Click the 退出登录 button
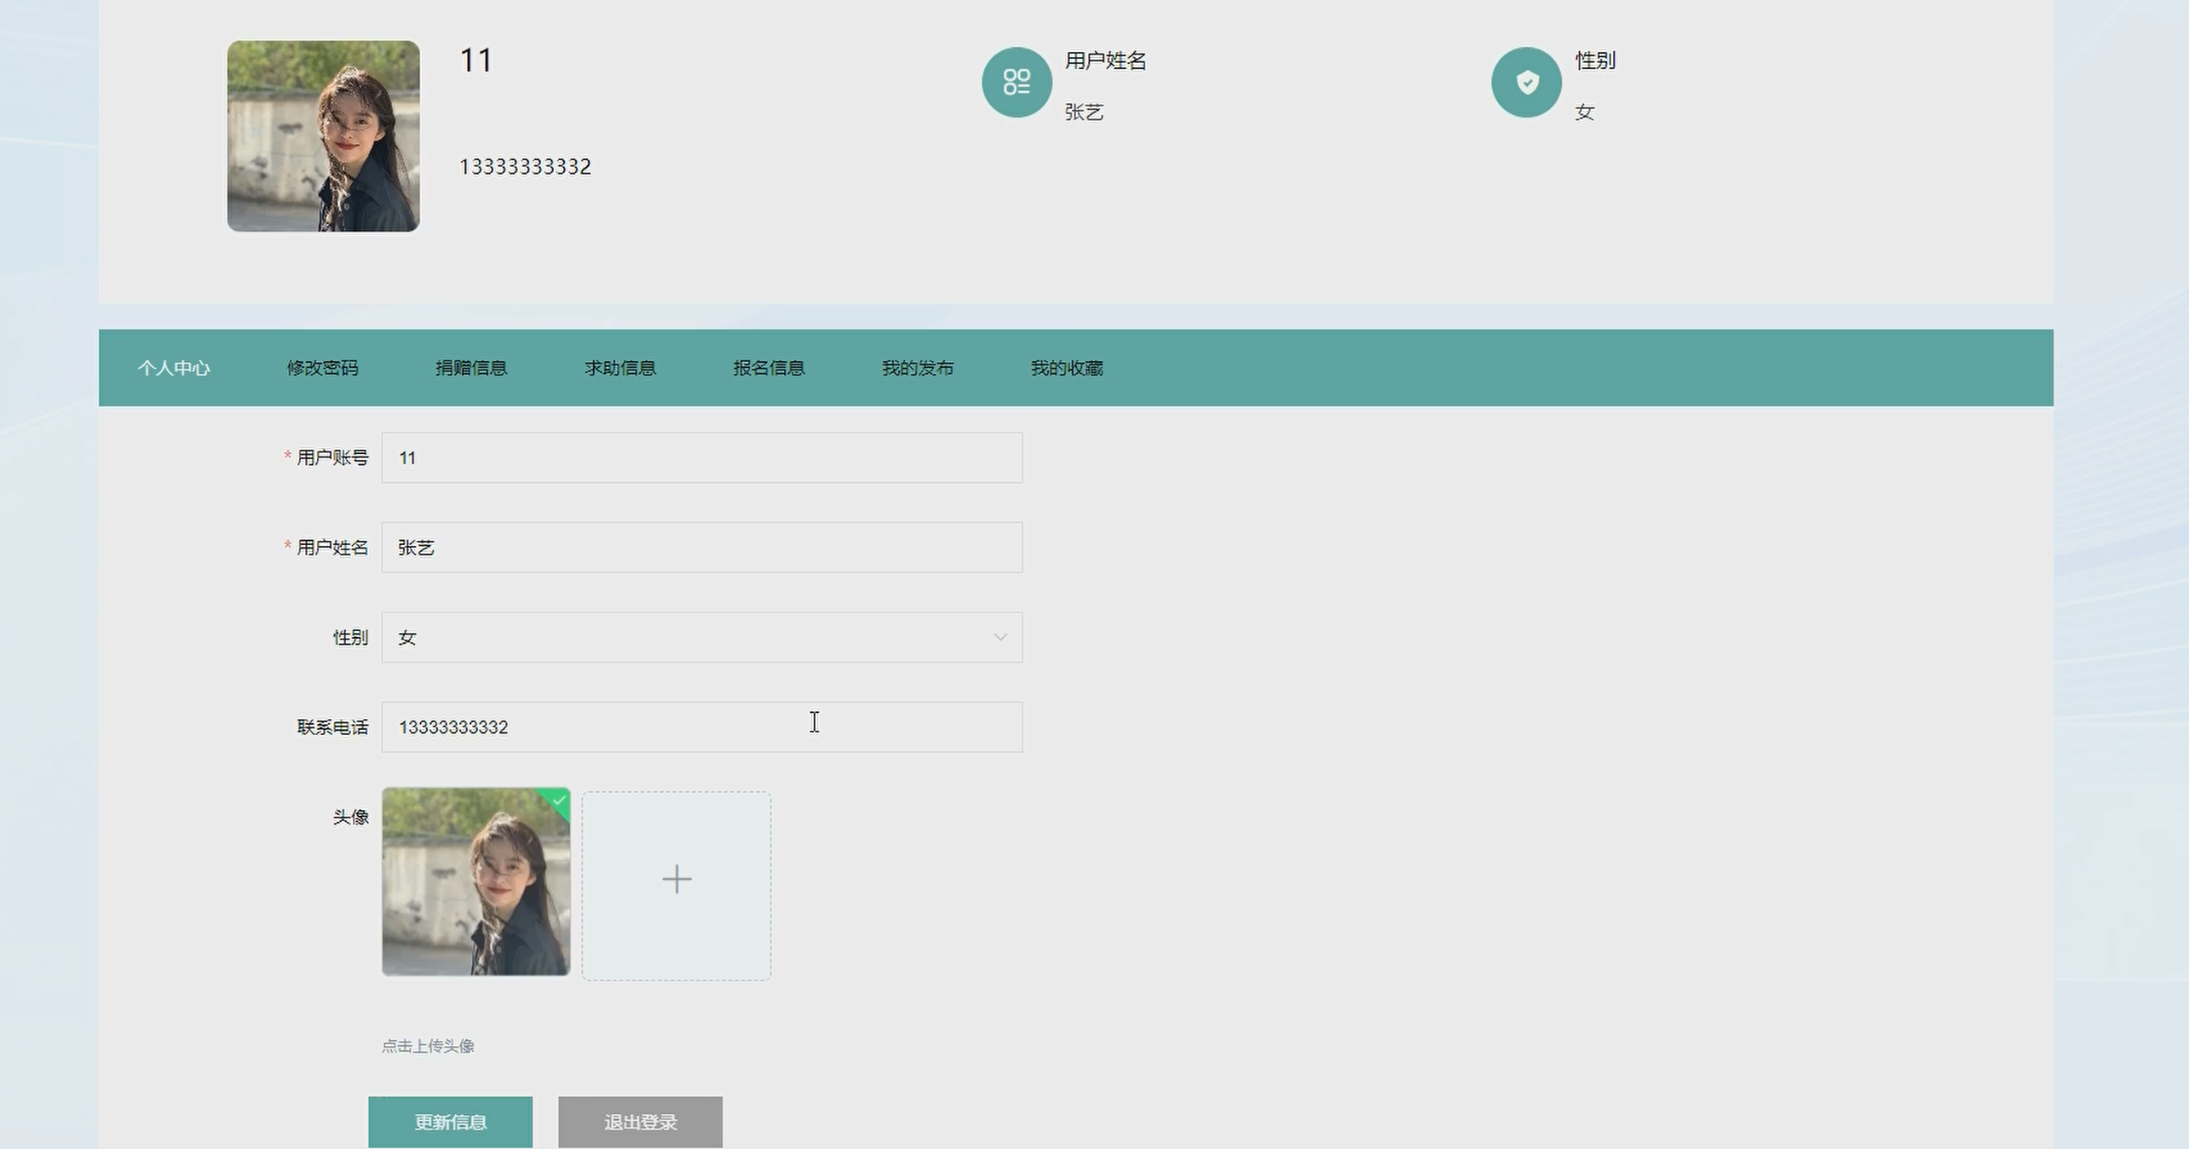The height and width of the screenshot is (1149, 2189). click(x=641, y=1122)
